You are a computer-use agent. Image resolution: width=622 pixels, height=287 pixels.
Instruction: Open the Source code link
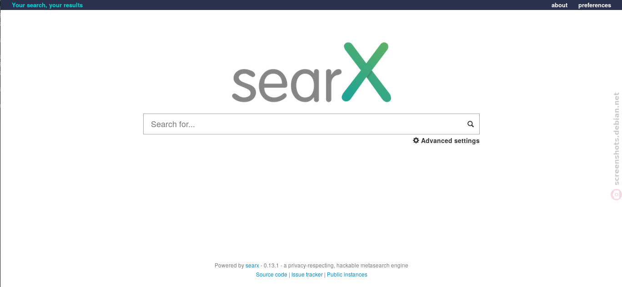click(271, 275)
